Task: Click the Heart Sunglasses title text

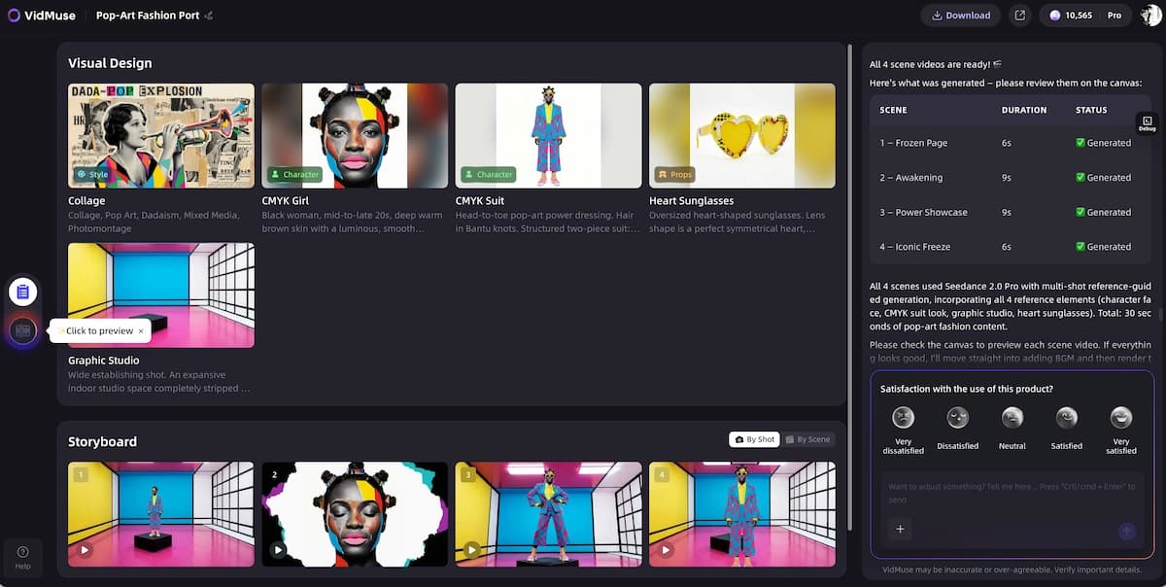Action: click(x=692, y=201)
